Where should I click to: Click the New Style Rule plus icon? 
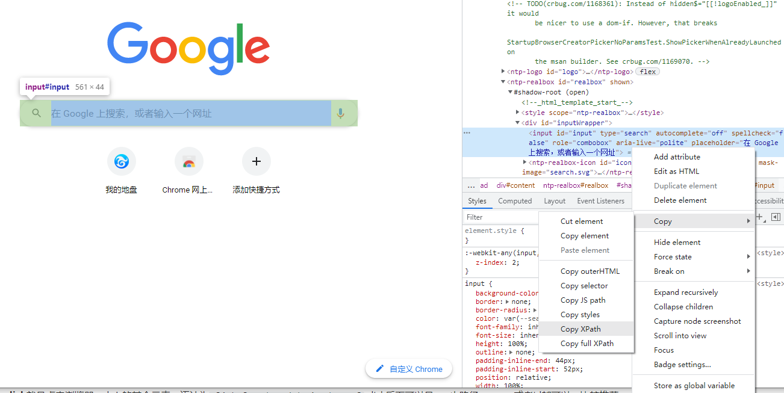(x=759, y=217)
